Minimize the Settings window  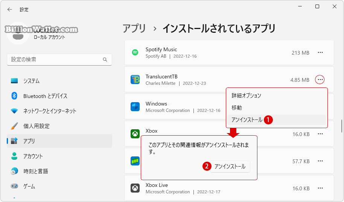300,6
